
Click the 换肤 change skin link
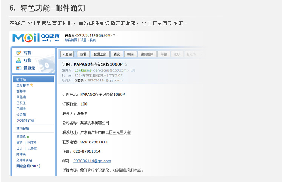coord(93,40)
